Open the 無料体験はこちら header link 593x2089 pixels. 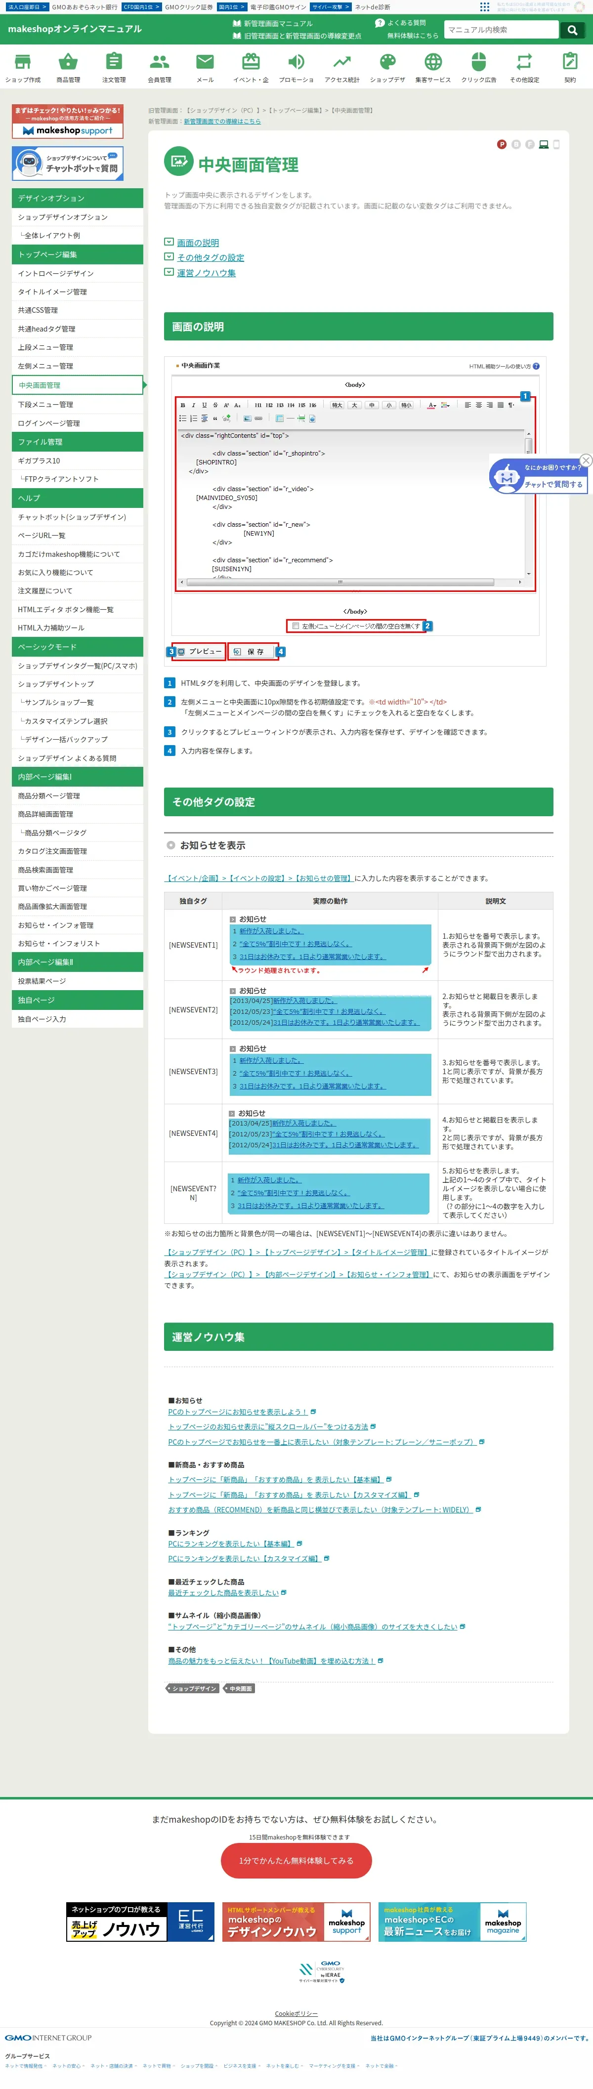pyautogui.click(x=412, y=36)
